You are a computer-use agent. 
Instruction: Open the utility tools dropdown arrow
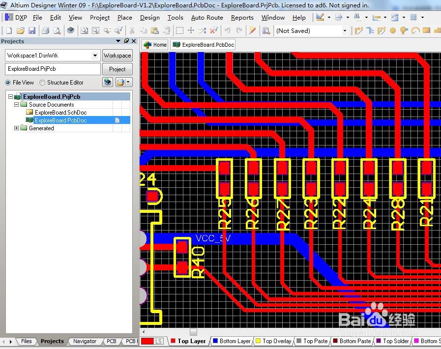329,17
